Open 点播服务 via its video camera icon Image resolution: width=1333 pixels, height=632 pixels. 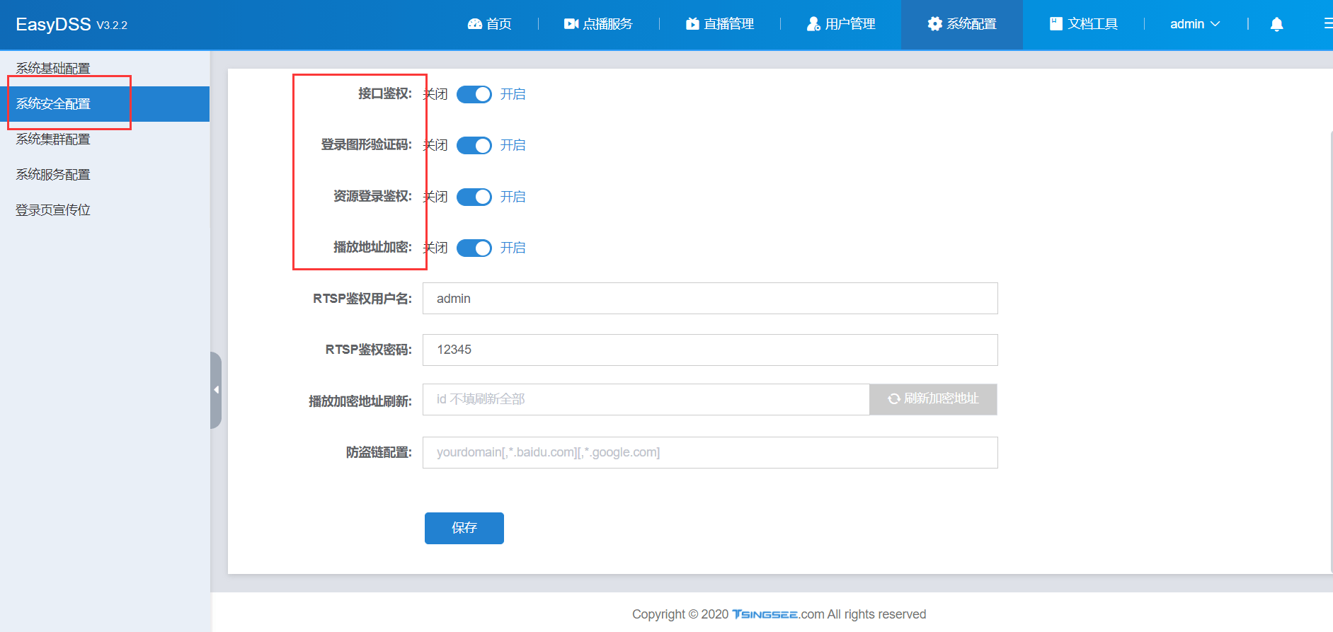[x=571, y=24]
